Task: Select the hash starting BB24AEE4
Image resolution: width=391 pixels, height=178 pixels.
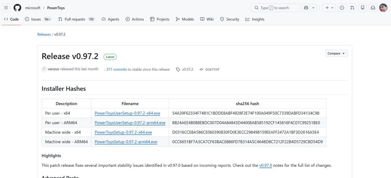Action: point(246,123)
